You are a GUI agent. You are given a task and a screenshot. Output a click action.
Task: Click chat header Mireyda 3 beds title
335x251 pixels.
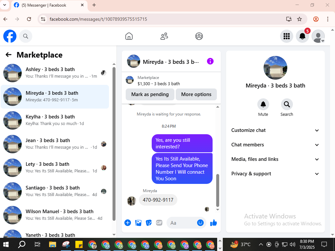pyautogui.click(x=171, y=62)
